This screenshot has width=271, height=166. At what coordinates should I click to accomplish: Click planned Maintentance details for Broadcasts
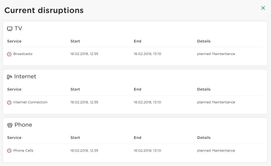pyautogui.click(x=216, y=54)
